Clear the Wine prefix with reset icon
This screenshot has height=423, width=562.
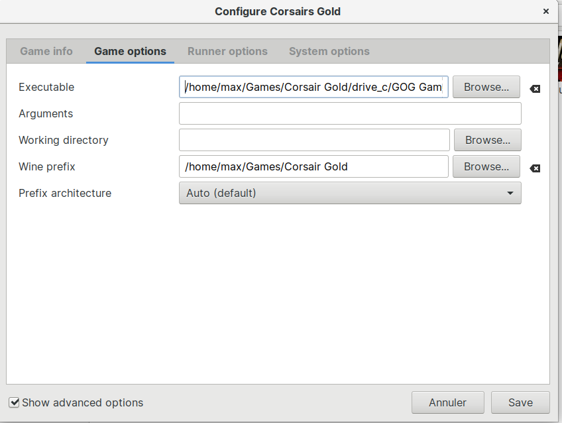(x=535, y=168)
